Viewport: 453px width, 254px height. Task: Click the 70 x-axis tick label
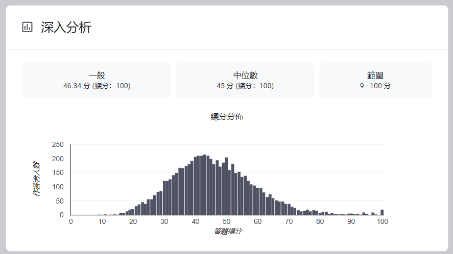coord(289,222)
